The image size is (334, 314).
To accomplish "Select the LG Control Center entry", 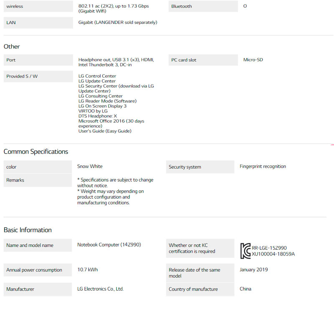I will pos(97,76).
